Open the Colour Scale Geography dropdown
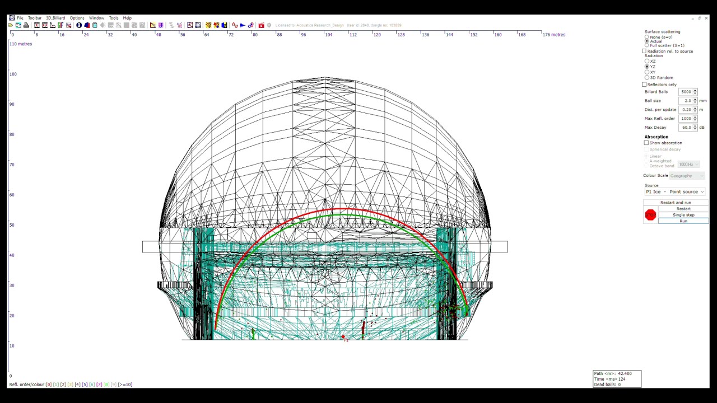This screenshot has width=717, height=403. [x=687, y=176]
